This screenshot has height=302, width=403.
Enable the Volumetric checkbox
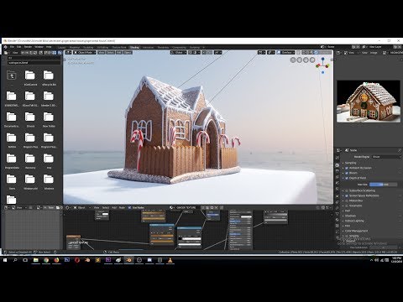347,206
